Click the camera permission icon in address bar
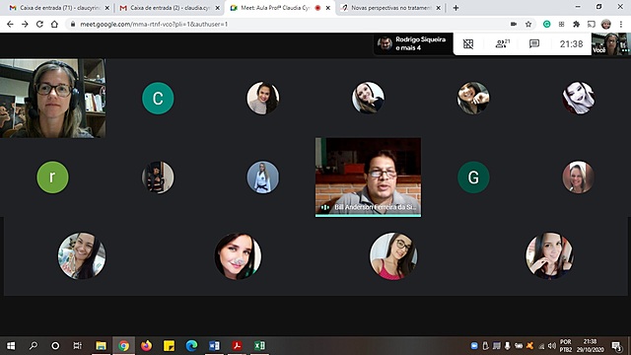The width and height of the screenshot is (631, 355). coord(514,24)
